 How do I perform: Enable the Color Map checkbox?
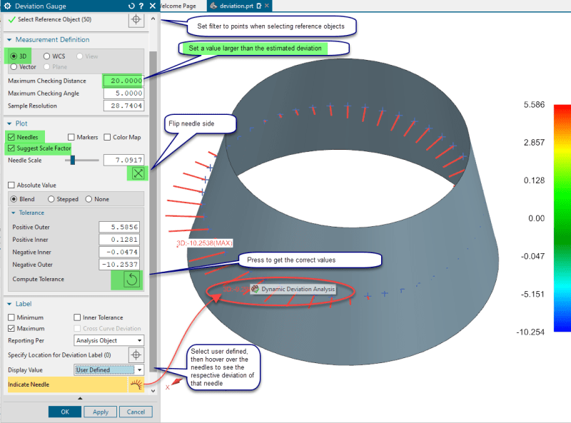pyautogui.click(x=107, y=137)
